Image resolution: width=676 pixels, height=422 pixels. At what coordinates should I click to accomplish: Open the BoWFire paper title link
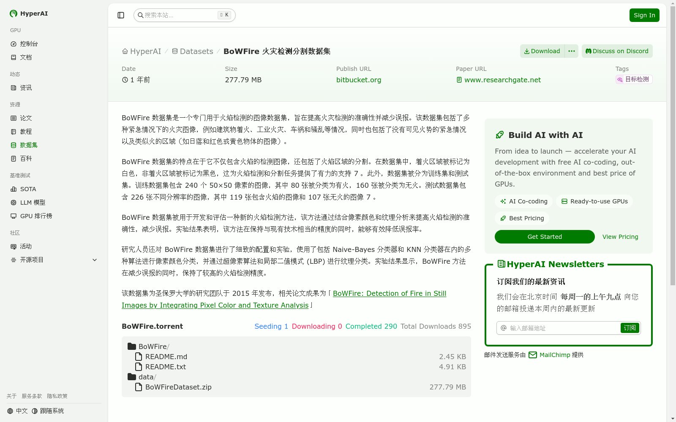[x=284, y=299]
